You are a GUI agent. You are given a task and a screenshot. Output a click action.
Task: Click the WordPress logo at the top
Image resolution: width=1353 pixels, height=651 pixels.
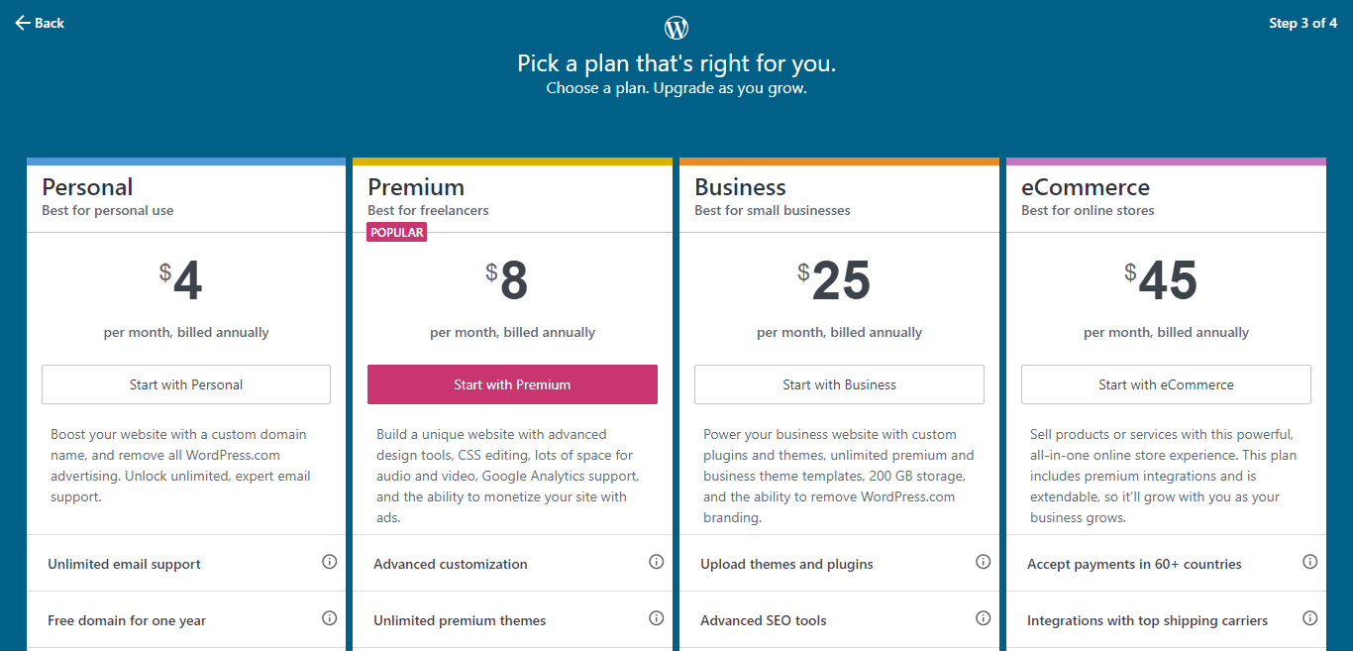[676, 27]
